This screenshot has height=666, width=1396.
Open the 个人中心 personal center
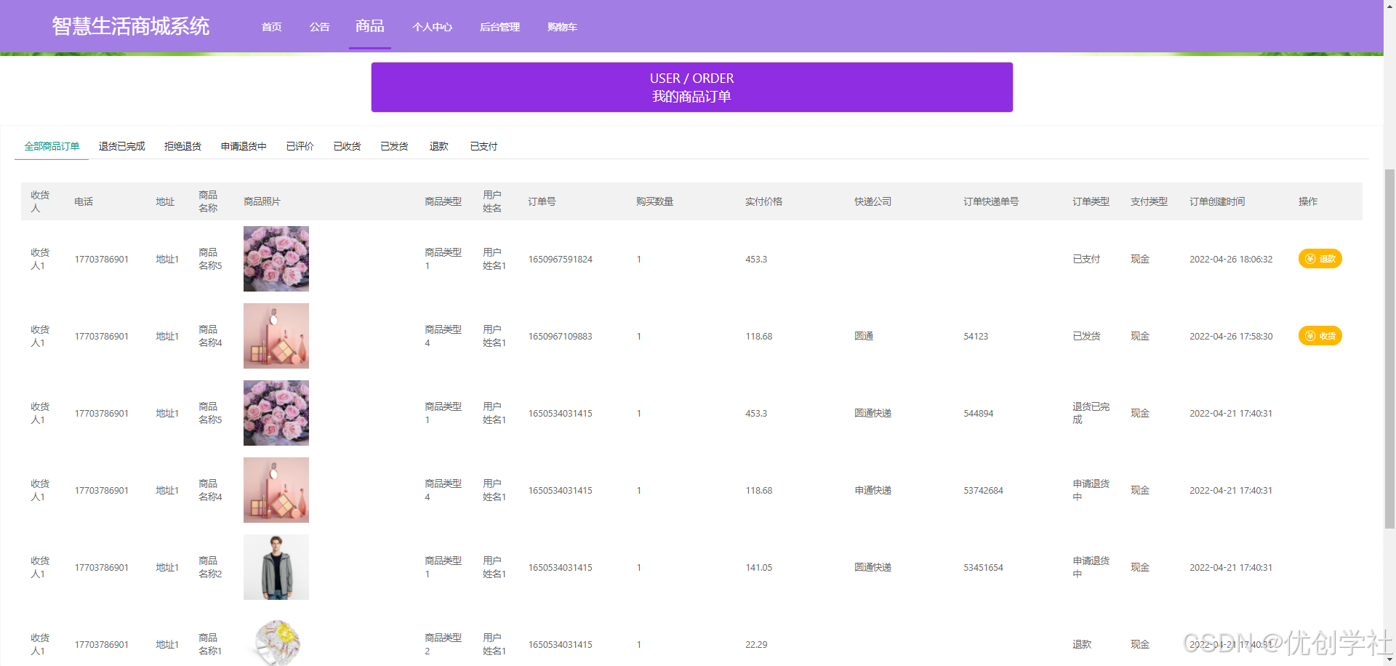(x=433, y=27)
